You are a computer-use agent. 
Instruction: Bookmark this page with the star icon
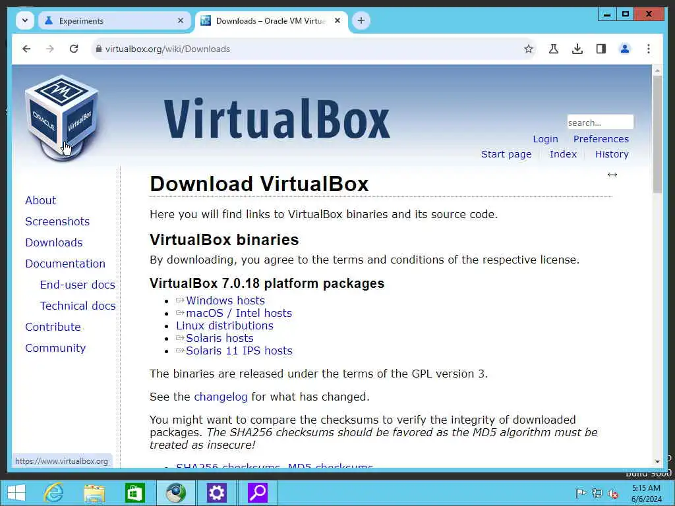point(529,49)
